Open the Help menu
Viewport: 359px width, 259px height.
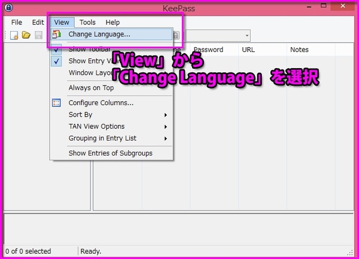tap(112, 22)
